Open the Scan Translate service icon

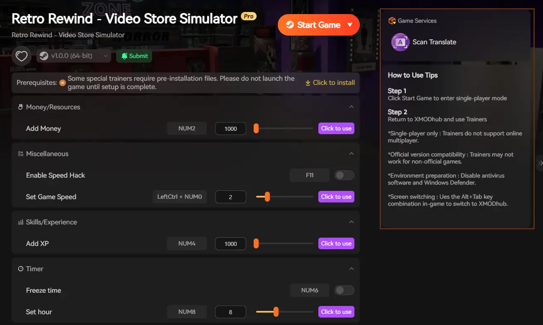[x=400, y=42]
